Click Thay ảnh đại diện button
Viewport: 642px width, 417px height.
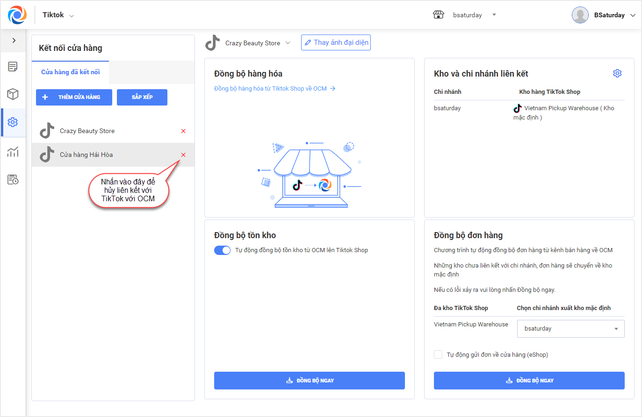(336, 42)
